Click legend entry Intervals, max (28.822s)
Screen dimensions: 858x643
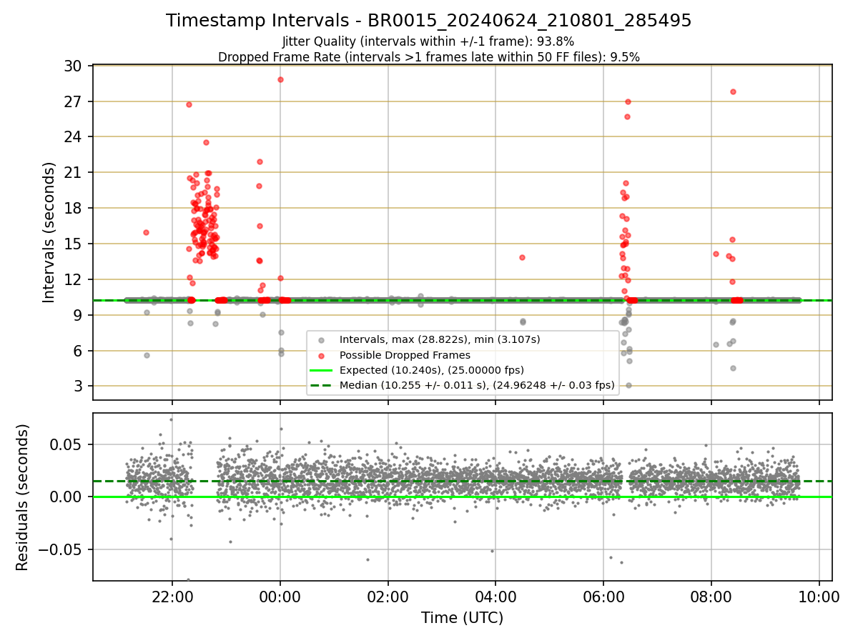point(440,339)
